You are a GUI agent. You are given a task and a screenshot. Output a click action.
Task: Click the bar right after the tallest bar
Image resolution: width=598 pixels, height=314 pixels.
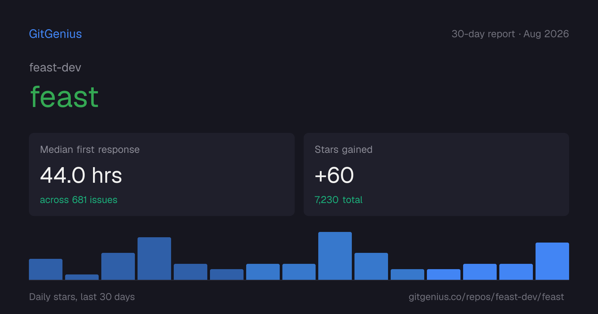point(371,266)
